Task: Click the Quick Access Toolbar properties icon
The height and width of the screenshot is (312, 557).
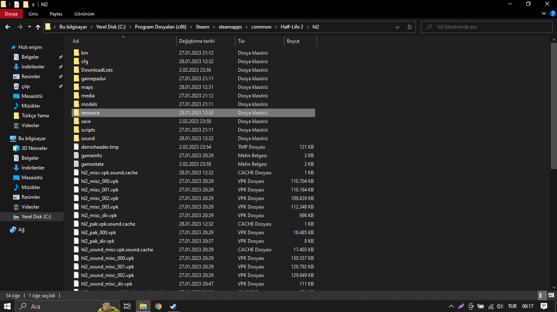Action: [x=17, y=4]
